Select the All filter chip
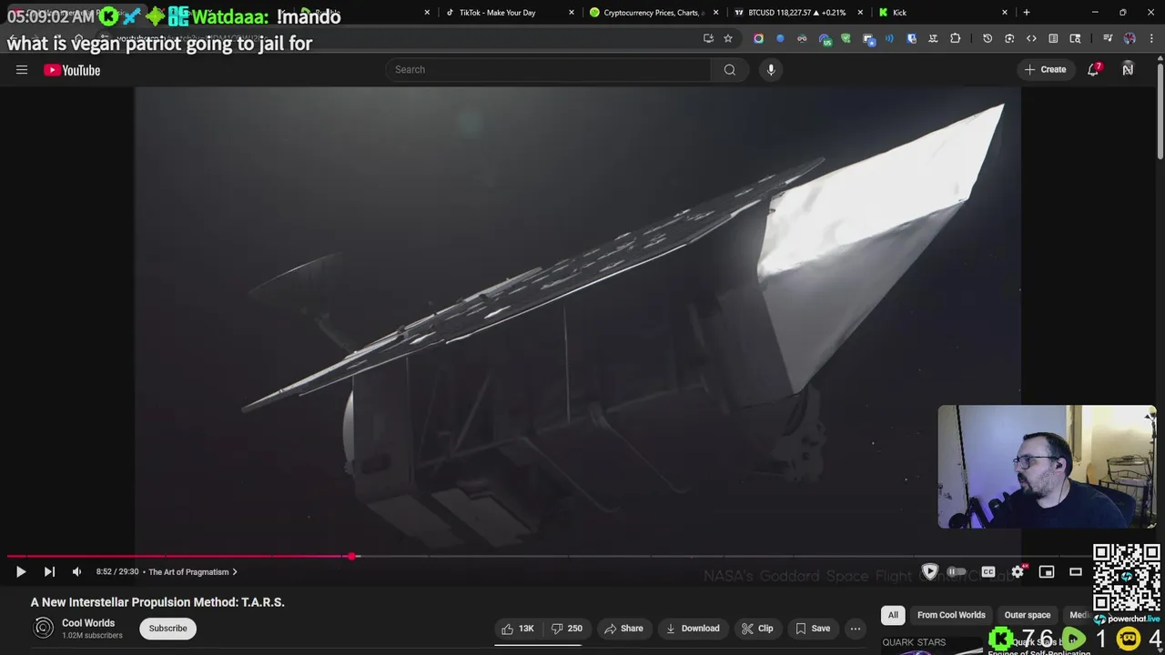1165x655 pixels. 893,615
